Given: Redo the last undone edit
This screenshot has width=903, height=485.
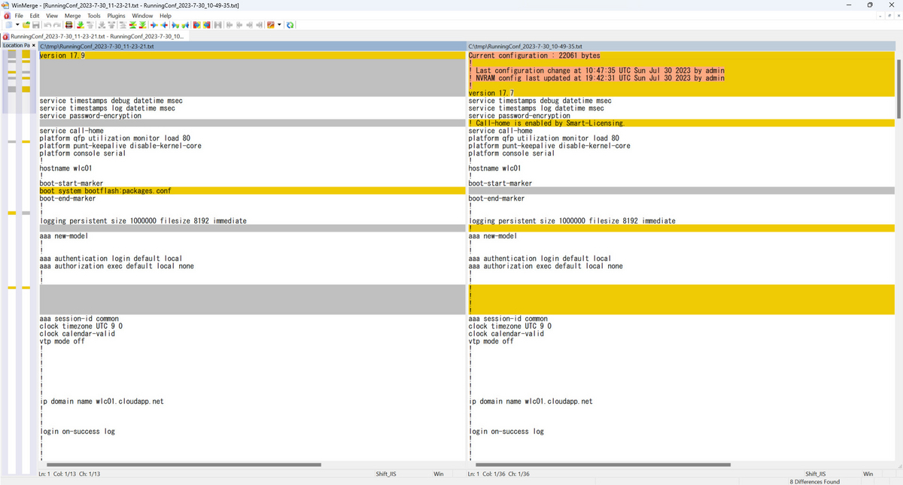Looking at the screenshot, I should point(57,25).
